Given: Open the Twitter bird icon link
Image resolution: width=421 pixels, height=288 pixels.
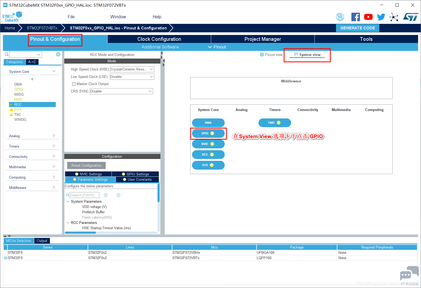Looking at the screenshot, I should pos(381,17).
